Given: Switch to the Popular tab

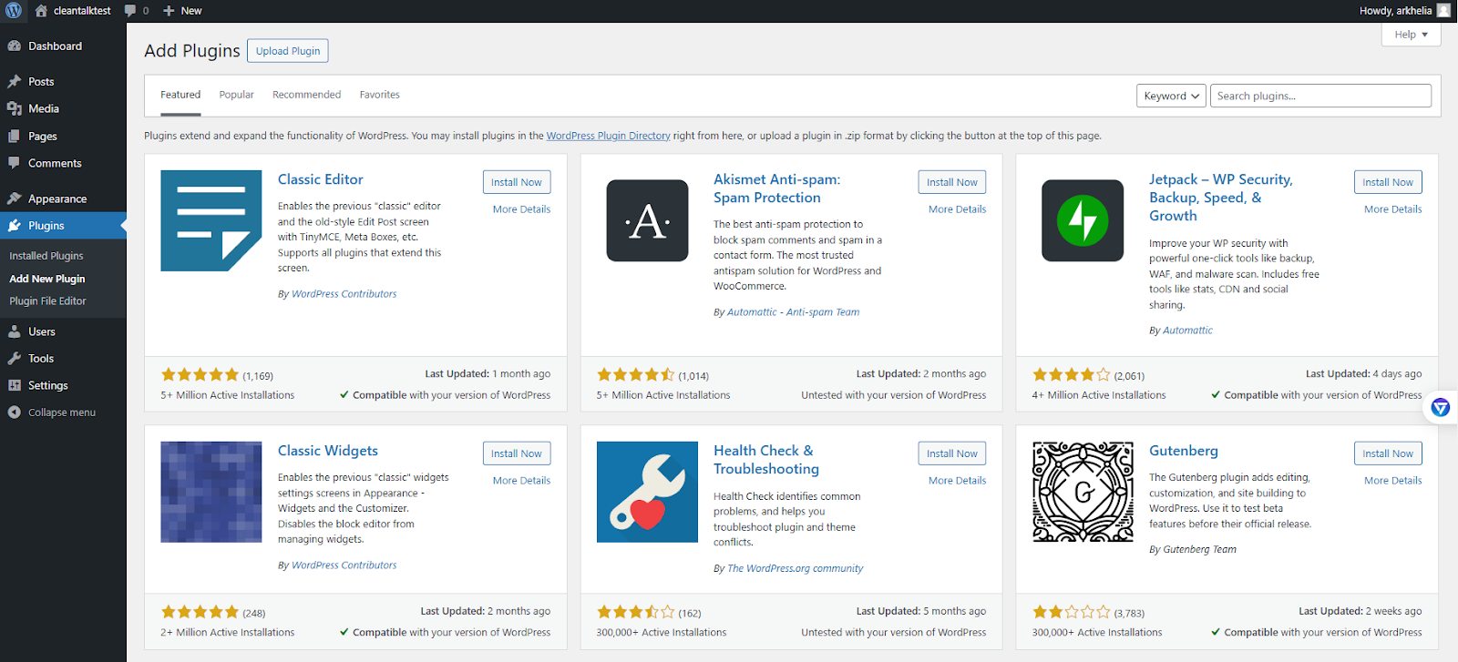Looking at the screenshot, I should pos(236,95).
